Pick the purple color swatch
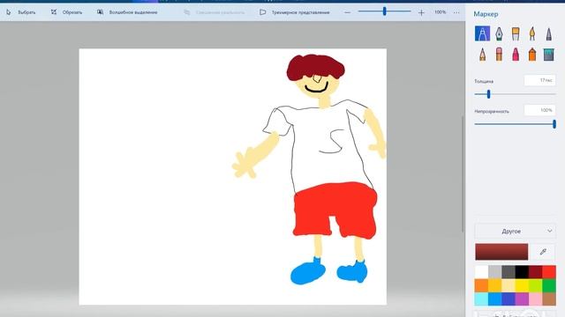The image size is (565, 317). coord(522,299)
